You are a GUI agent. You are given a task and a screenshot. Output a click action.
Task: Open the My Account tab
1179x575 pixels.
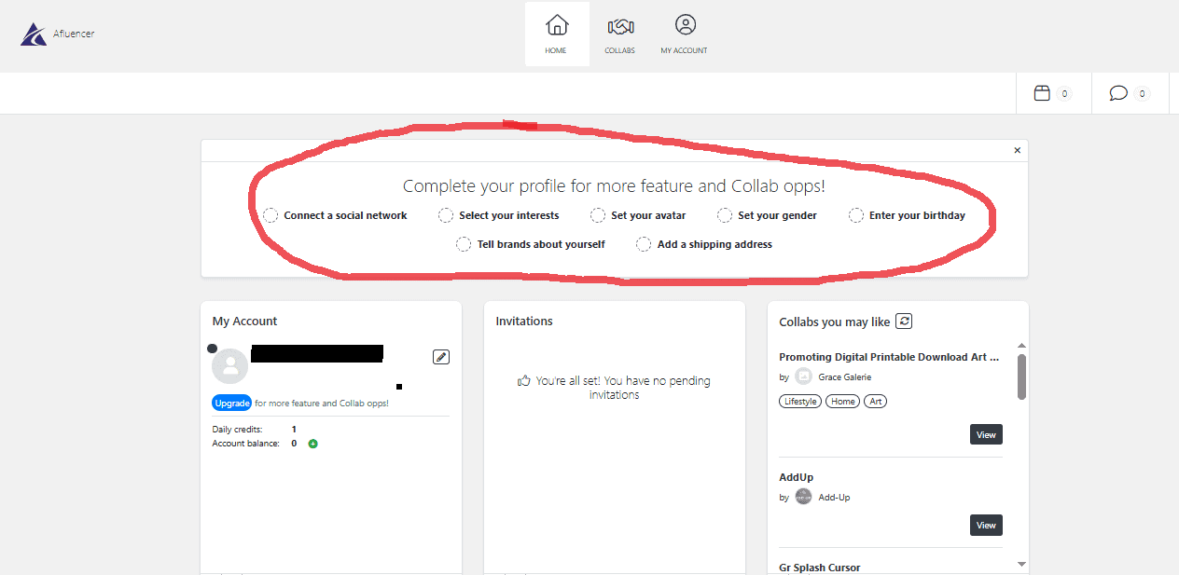684,34
